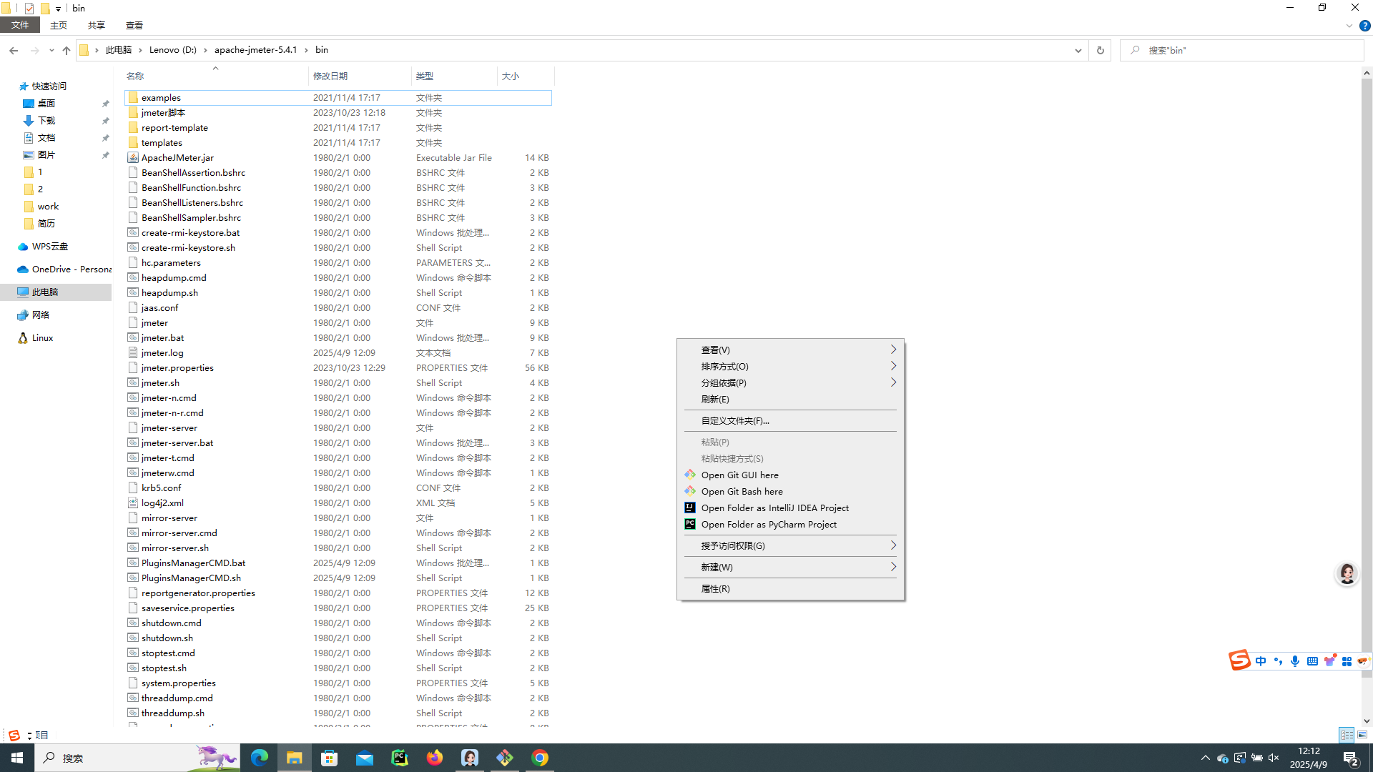Click the vertical scrollbar down arrow
1373x772 pixels.
click(1367, 721)
